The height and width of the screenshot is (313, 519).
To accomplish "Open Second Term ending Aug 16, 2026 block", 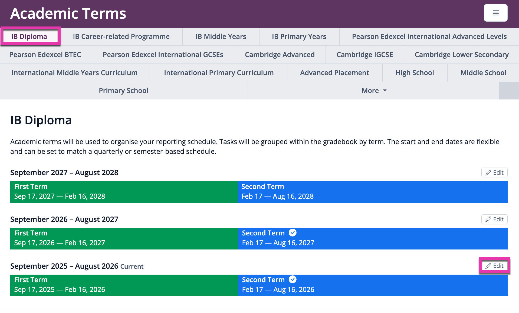I will [373, 285].
